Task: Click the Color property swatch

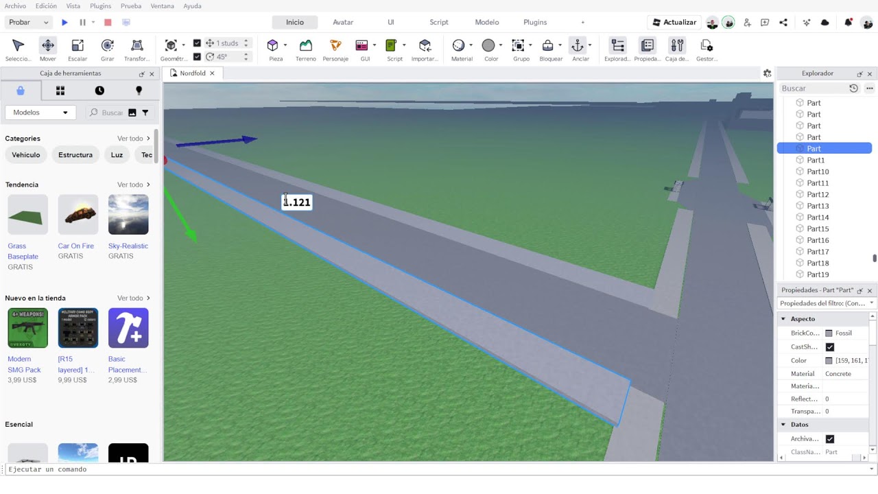Action: [x=829, y=361]
